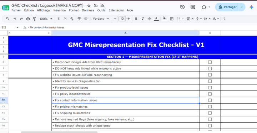Open the Édition menu
This screenshot has height=133, width=257.
[29, 10]
